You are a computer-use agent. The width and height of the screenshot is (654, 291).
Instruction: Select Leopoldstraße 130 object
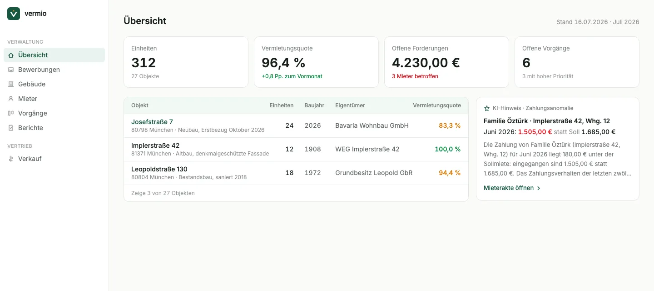pyautogui.click(x=159, y=169)
